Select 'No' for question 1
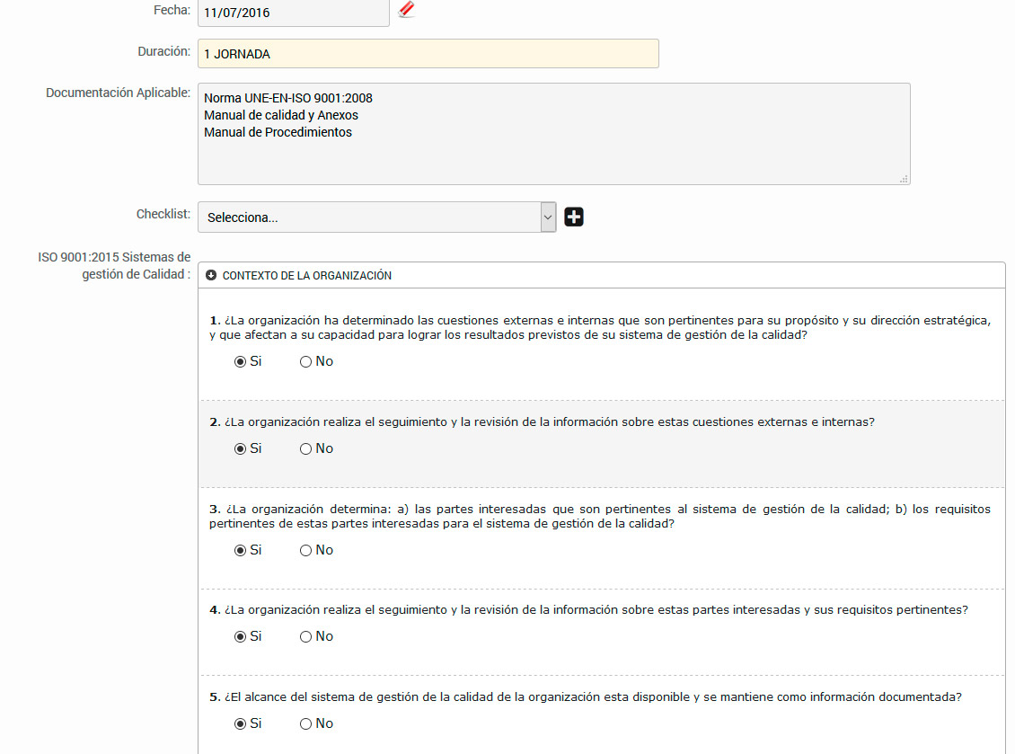 [x=305, y=361]
